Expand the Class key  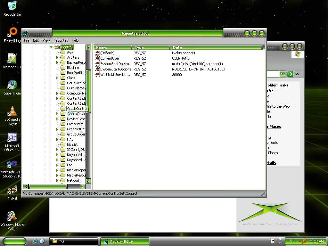coord(57,78)
